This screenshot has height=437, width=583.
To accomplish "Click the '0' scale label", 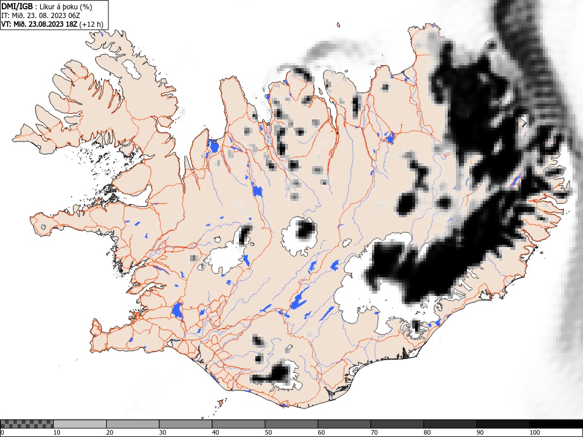I will 2,432.
